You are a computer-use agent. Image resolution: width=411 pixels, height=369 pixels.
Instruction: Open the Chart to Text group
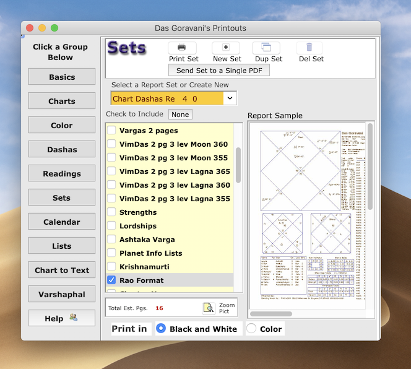click(62, 270)
